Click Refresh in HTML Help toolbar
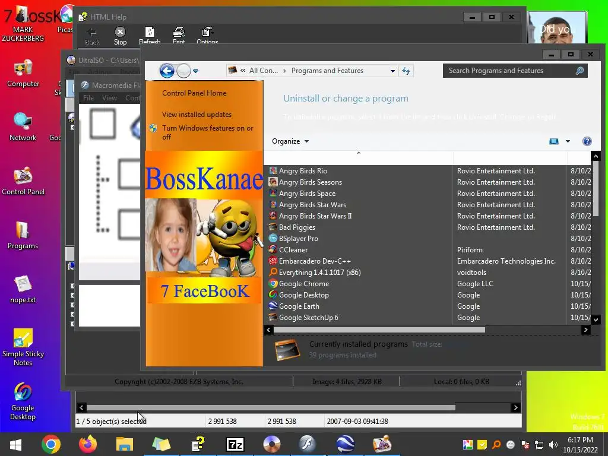This screenshot has width=608, height=456. point(150,36)
